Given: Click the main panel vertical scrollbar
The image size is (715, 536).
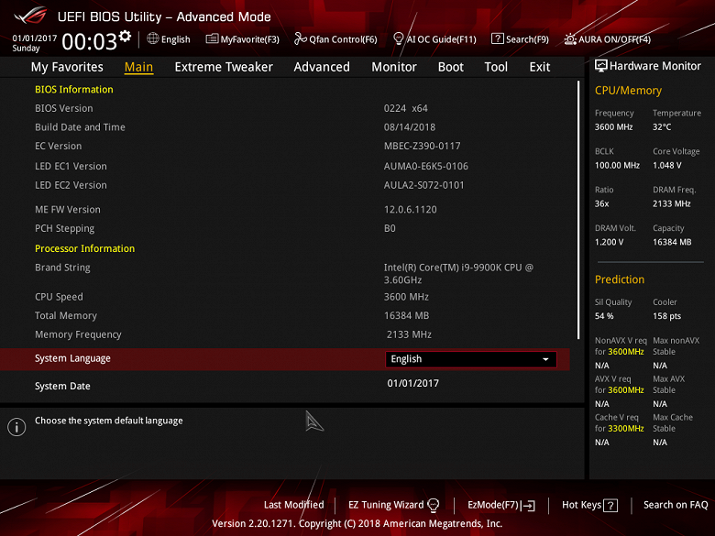Looking at the screenshot, I should click(578, 210).
